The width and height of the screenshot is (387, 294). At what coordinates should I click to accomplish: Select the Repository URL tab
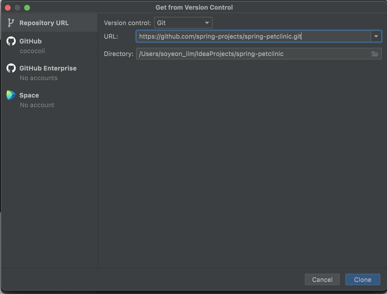pyautogui.click(x=49, y=23)
